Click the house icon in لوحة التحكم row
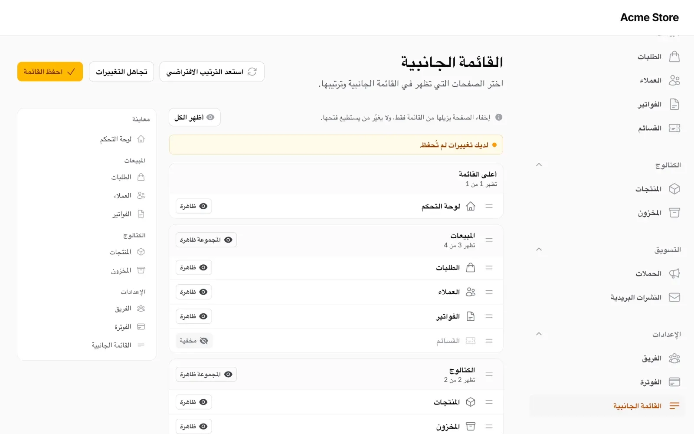Screen dimensions: 694x434 tap(471, 206)
